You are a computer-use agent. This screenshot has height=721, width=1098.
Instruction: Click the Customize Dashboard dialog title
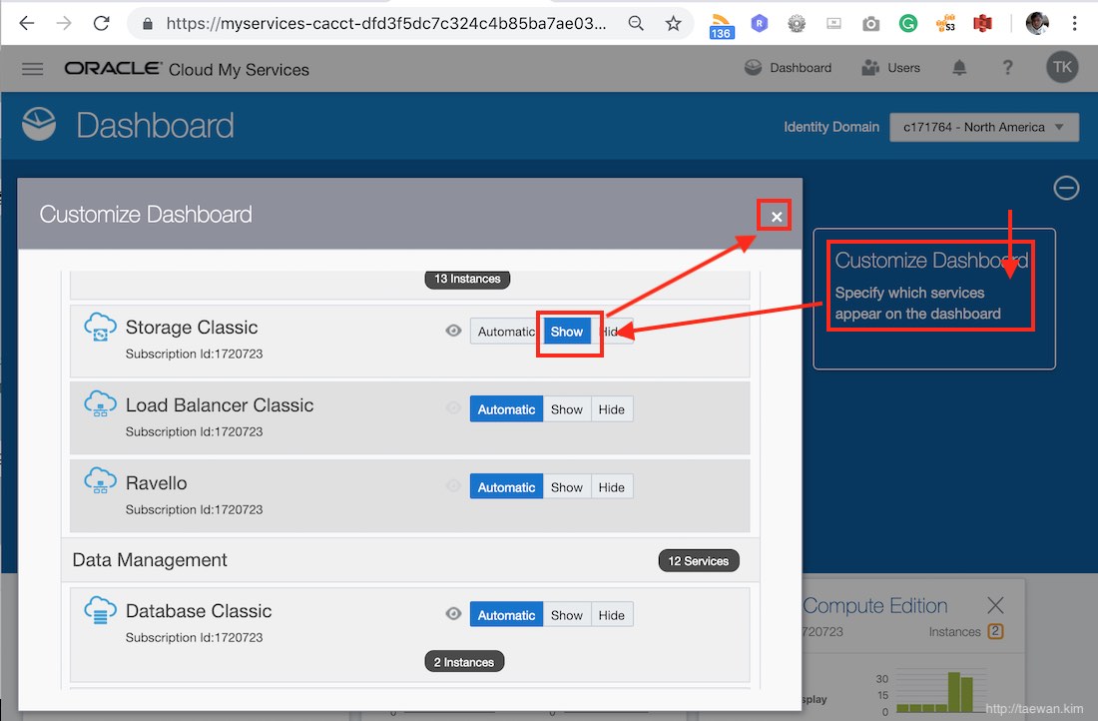coord(146,215)
